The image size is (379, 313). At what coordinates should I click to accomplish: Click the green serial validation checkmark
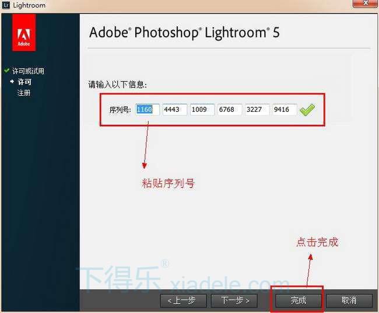[x=307, y=110]
